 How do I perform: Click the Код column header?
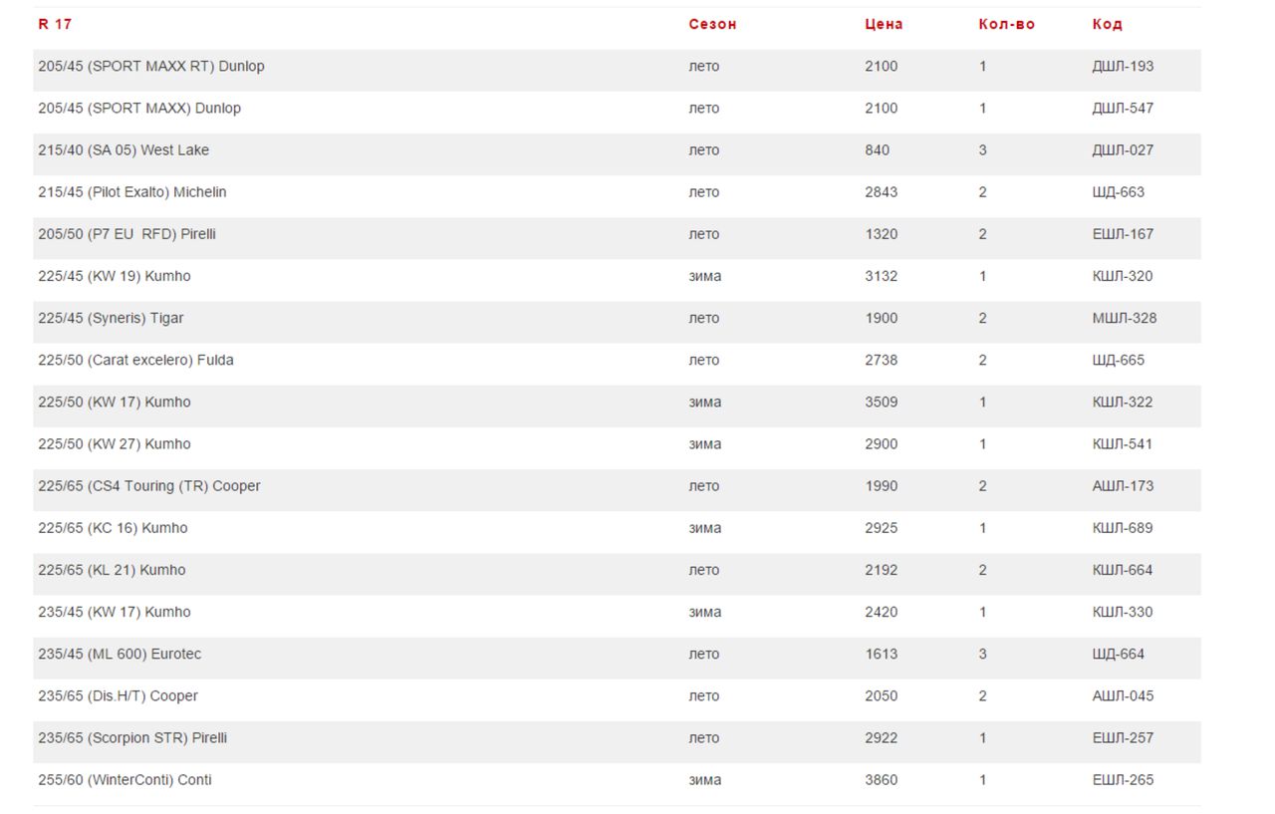tap(1107, 24)
